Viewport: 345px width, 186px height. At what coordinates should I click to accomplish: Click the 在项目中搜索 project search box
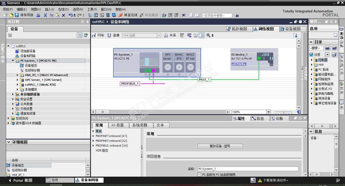tap(217, 15)
